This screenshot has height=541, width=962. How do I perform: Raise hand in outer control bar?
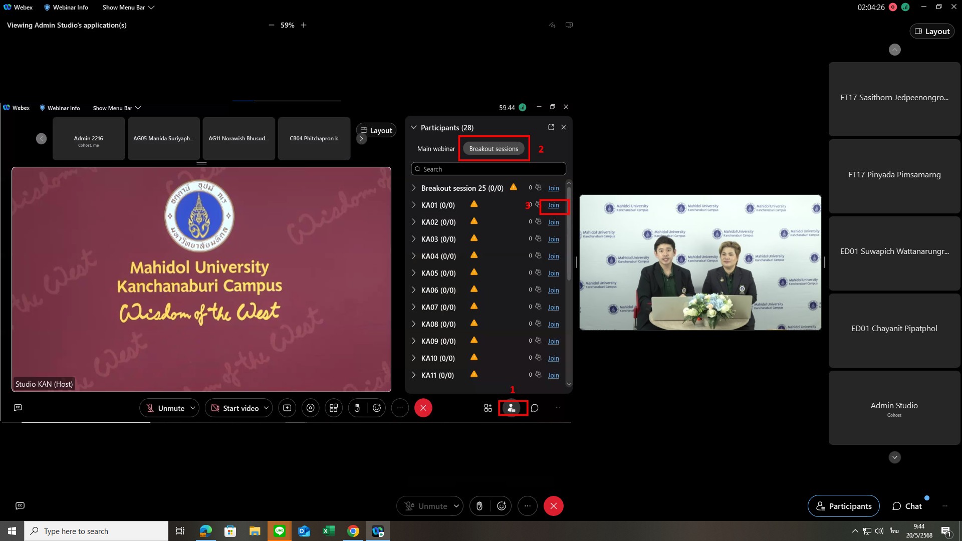click(x=479, y=506)
